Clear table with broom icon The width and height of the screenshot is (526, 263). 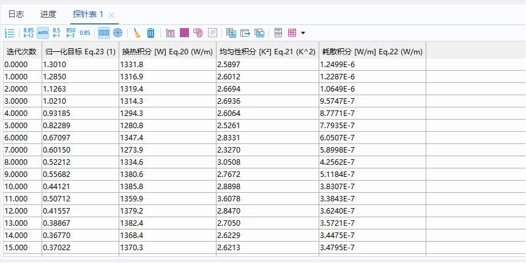coord(137,33)
